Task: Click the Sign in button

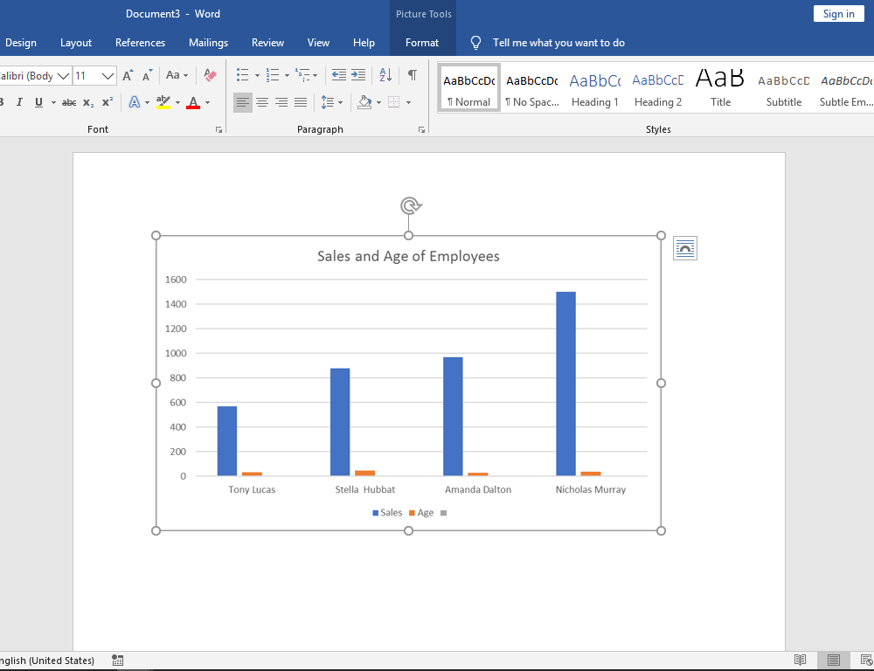Action: click(838, 13)
